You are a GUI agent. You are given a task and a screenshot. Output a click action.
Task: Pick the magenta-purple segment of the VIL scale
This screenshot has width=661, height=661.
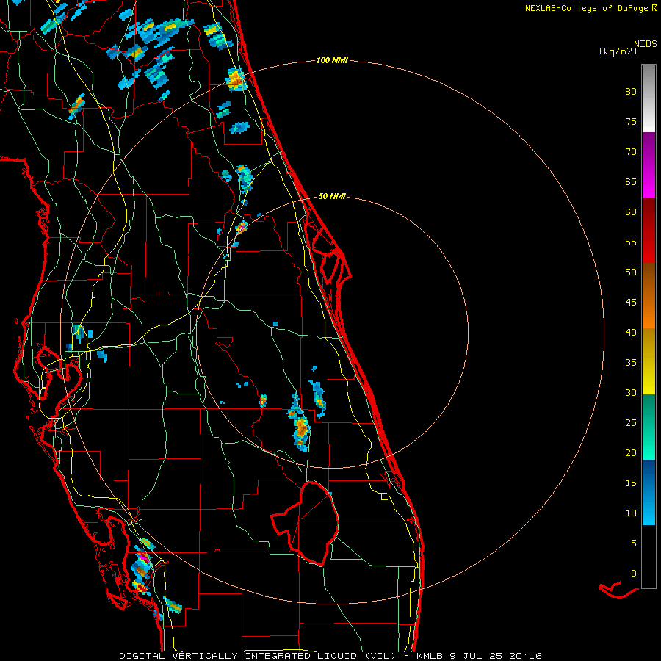(x=649, y=165)
